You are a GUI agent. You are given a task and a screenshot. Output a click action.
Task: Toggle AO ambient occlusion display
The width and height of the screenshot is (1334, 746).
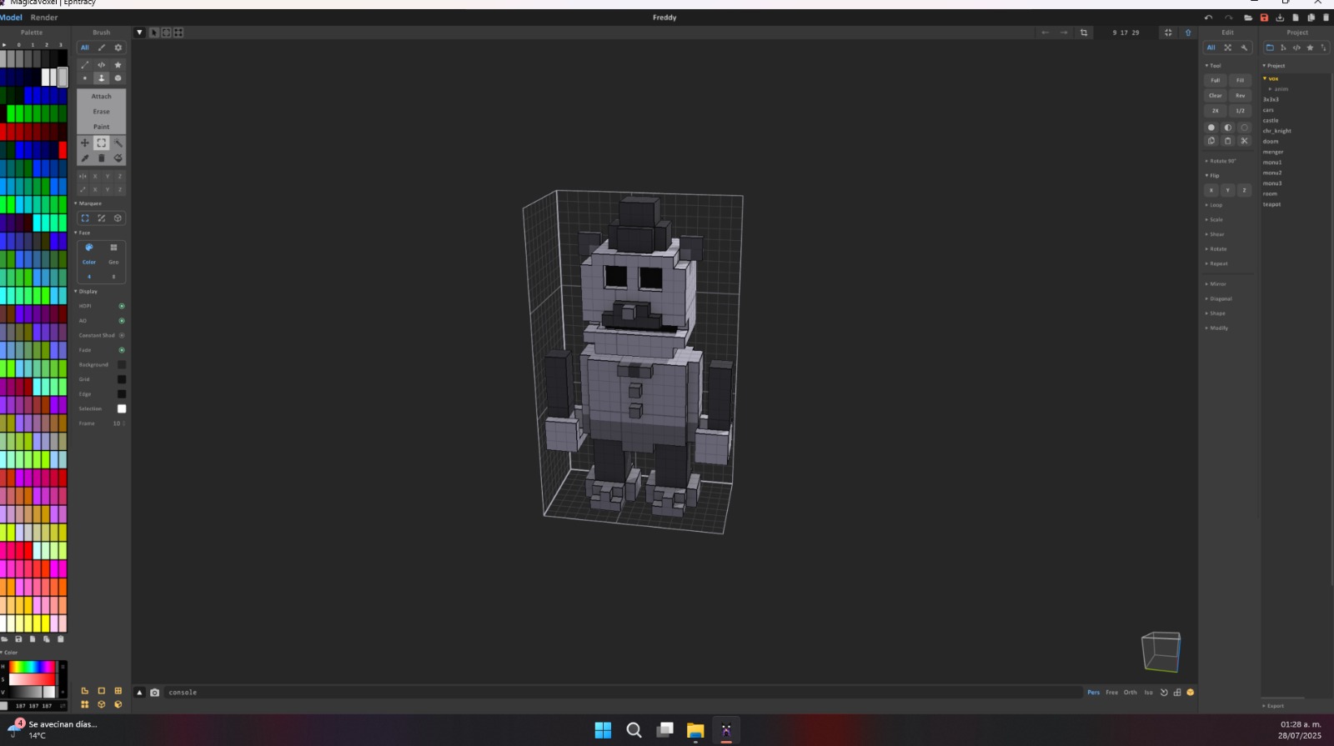[x=122, y=321]
